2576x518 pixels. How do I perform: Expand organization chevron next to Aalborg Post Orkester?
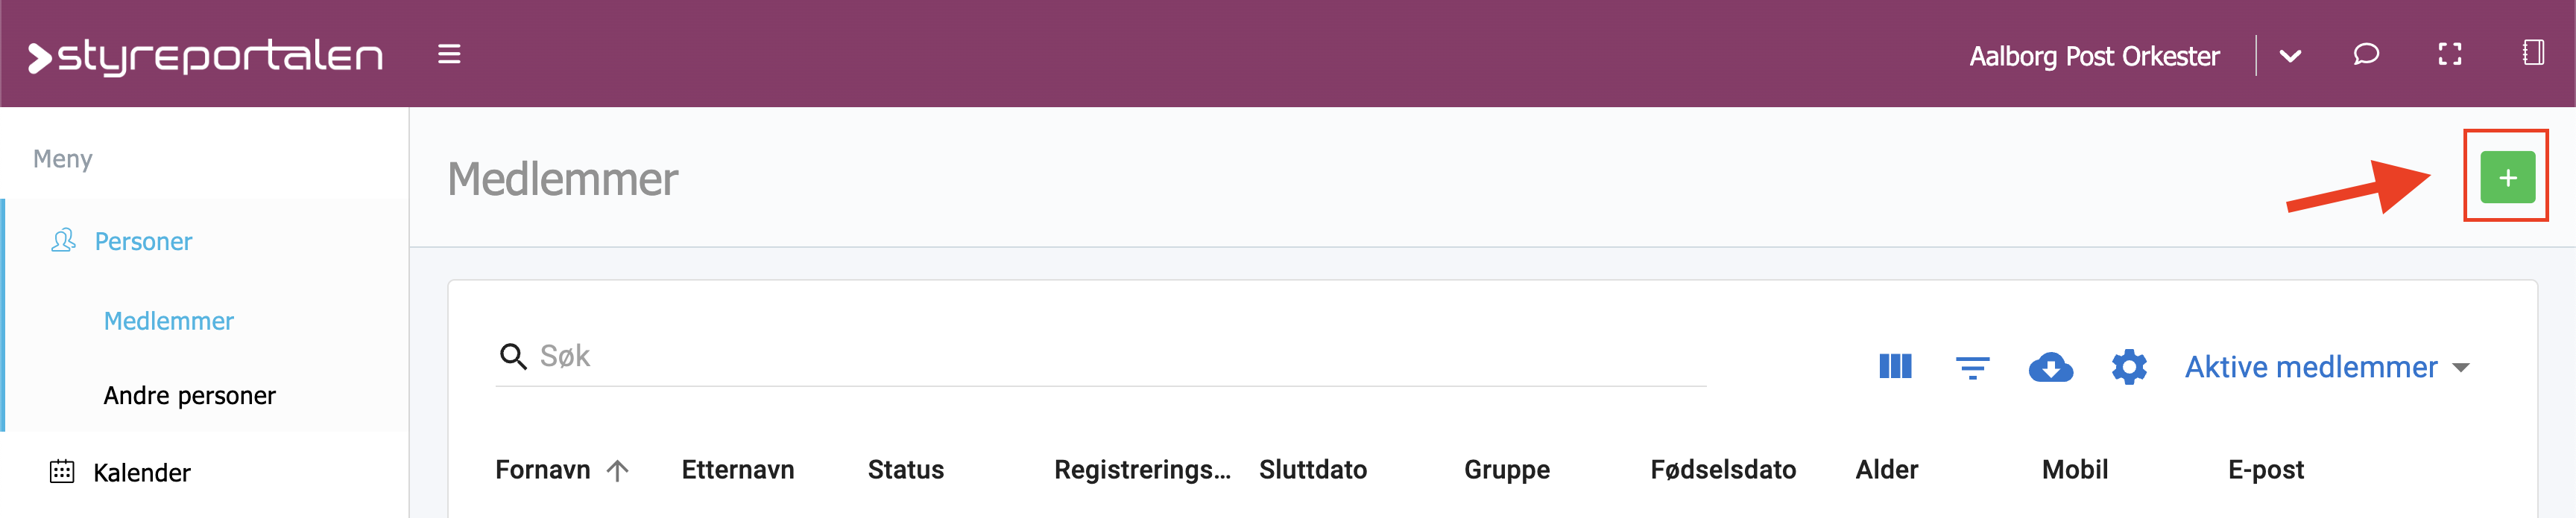tap(2290, 56)
